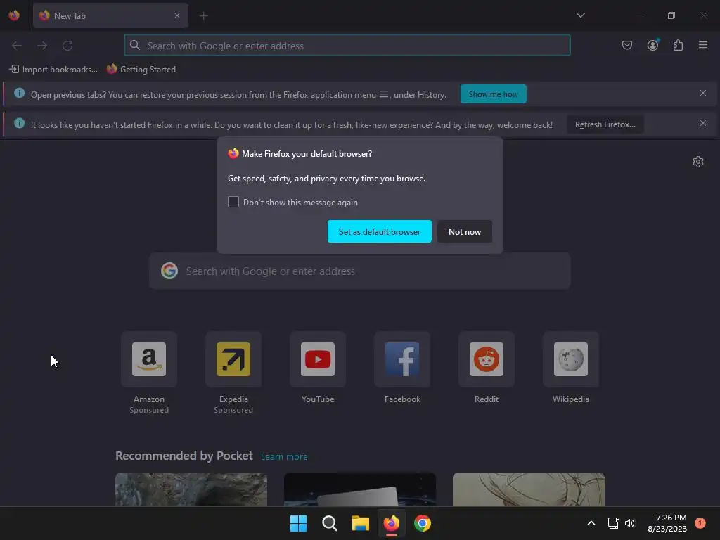Open taskbar Search
The image size is (720, 540).
tap(329, 523)
